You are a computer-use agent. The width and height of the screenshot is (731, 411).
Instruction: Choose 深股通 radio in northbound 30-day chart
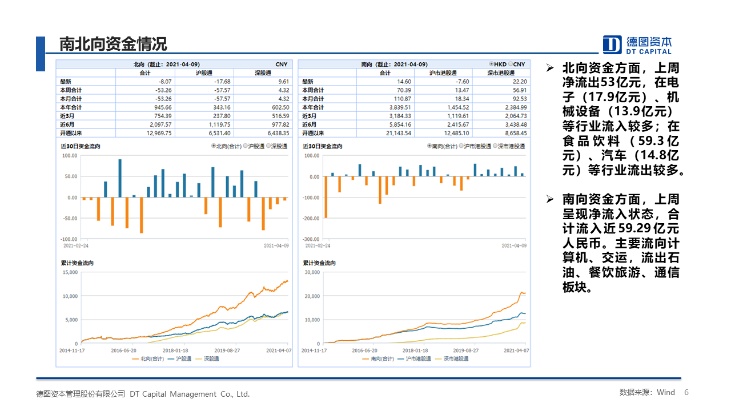[270, 147]
